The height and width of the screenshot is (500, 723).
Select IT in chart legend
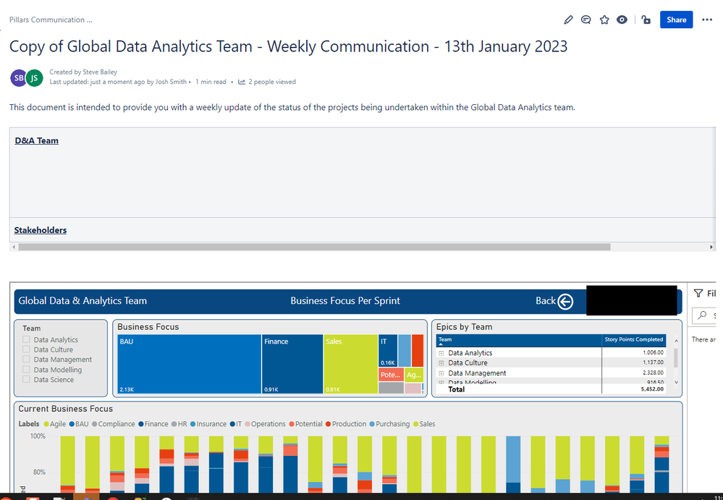236,424
